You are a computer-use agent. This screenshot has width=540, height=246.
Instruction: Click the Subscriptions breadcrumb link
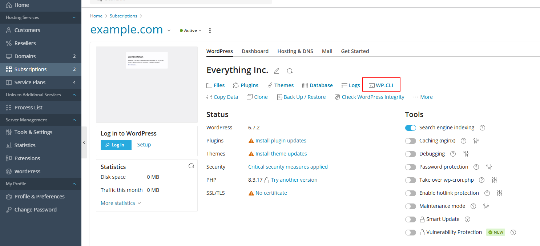pos(124,16)
